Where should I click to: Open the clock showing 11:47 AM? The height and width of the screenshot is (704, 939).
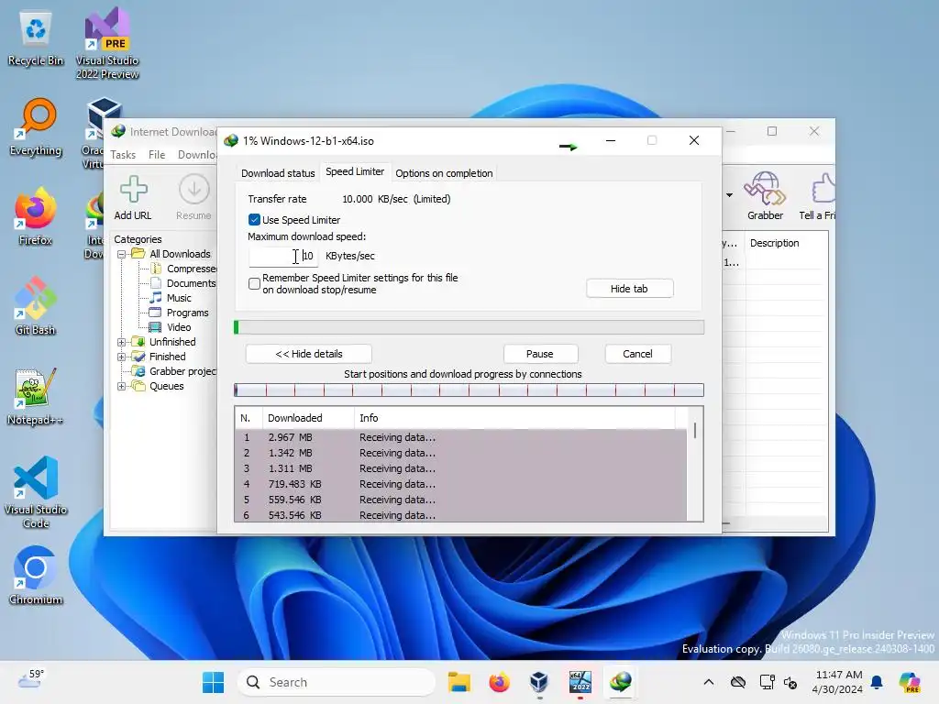click(x=838, y=682)
